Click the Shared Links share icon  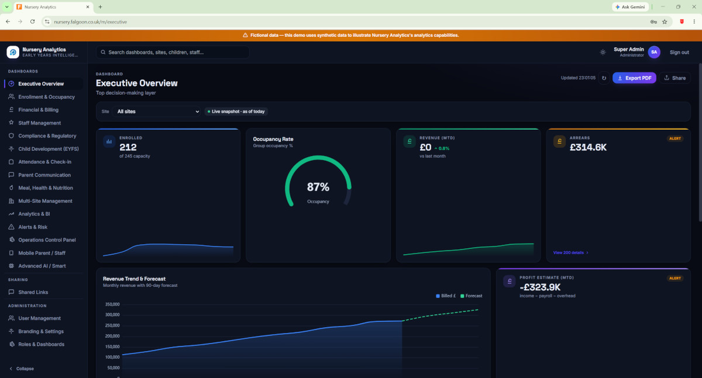[x=12, y=292]
